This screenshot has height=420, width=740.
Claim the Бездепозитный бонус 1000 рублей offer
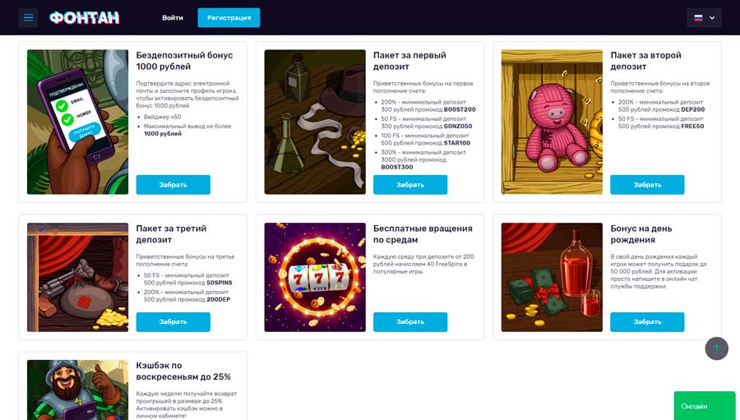tap(173, 184)
